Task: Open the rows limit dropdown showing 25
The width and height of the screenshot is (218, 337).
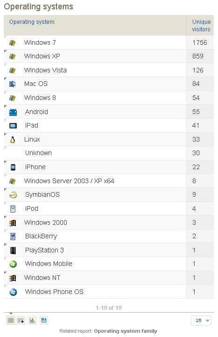Action: coord(201,321)
